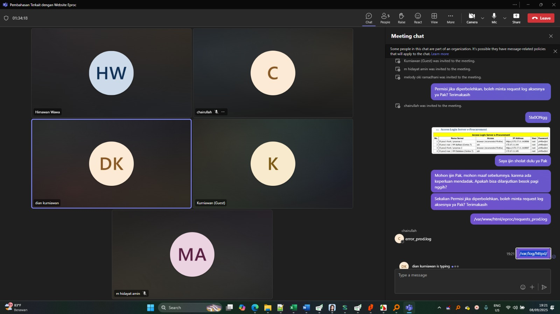Dismiss the organization policy notice

pyautogui.click(x=555, y=51)
